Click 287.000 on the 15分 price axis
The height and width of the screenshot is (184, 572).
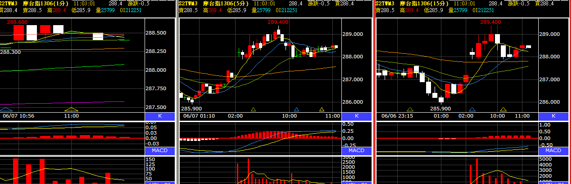pyautogui.click(x=550, y=79)
